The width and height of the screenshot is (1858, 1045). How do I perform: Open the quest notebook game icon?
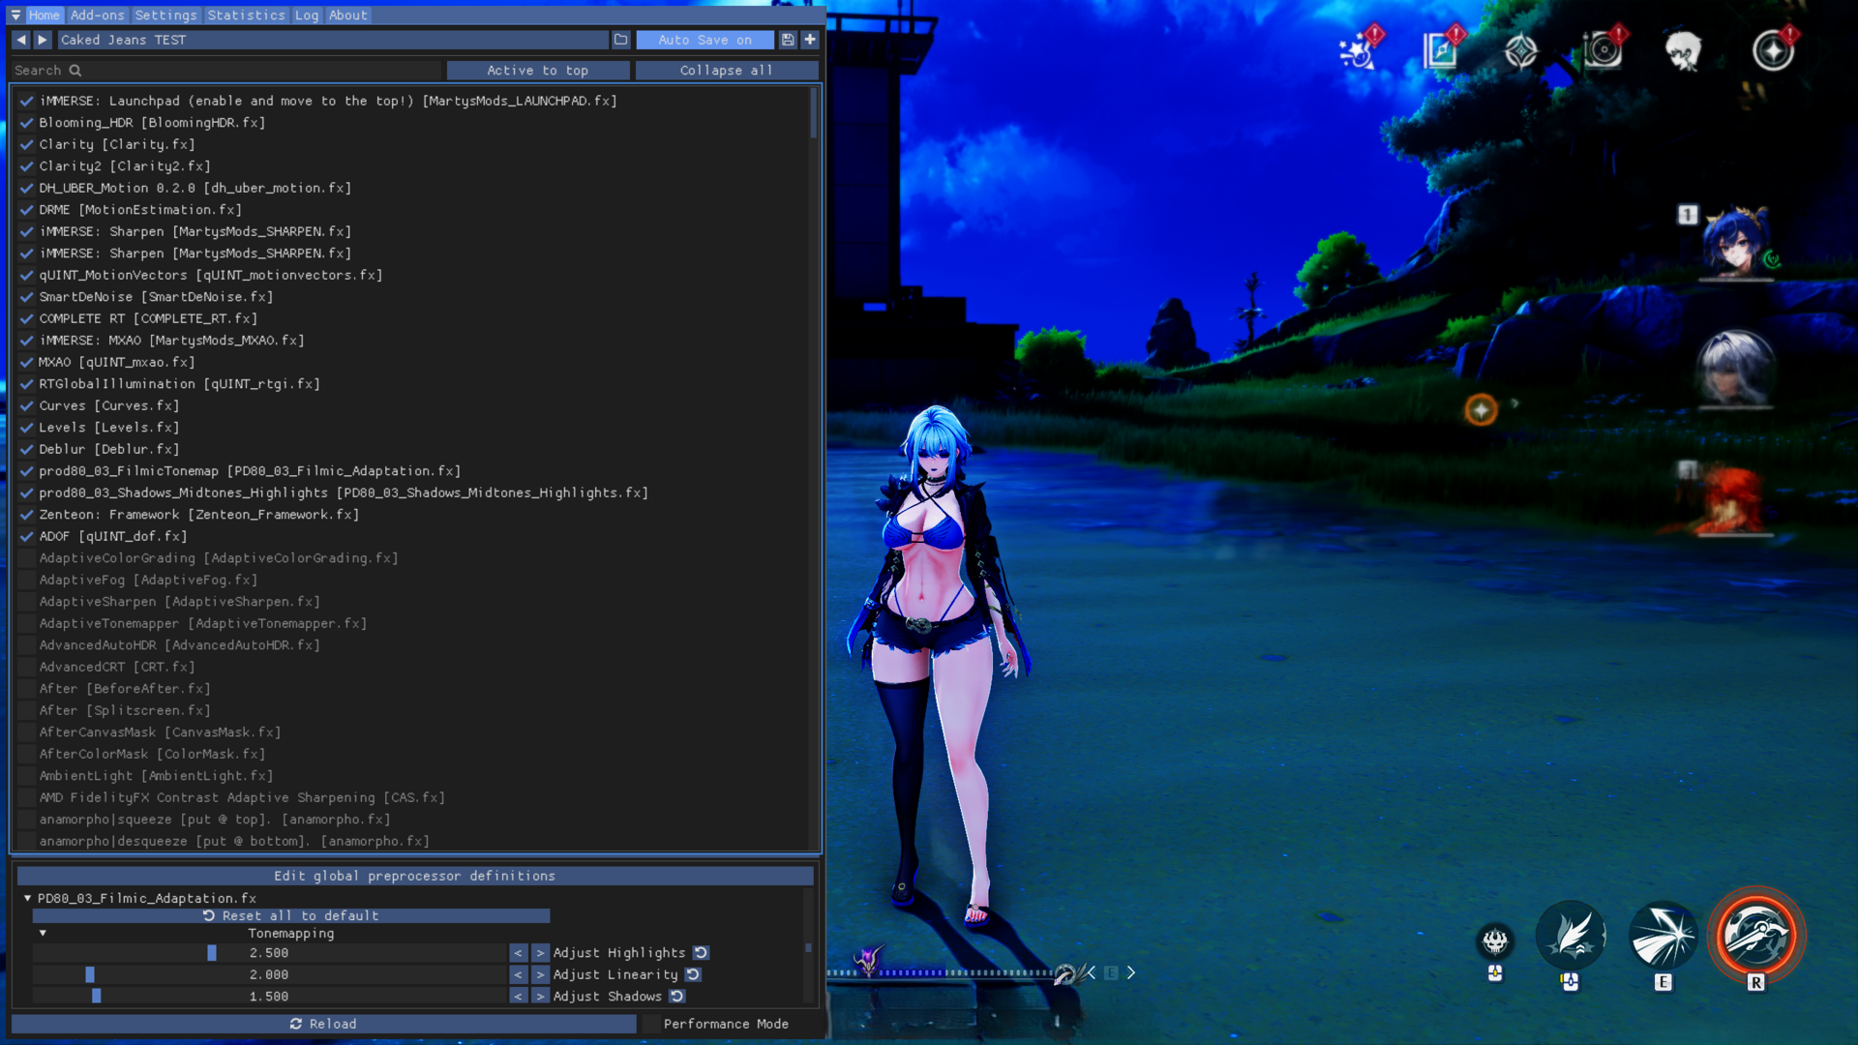pos(1442,49)
